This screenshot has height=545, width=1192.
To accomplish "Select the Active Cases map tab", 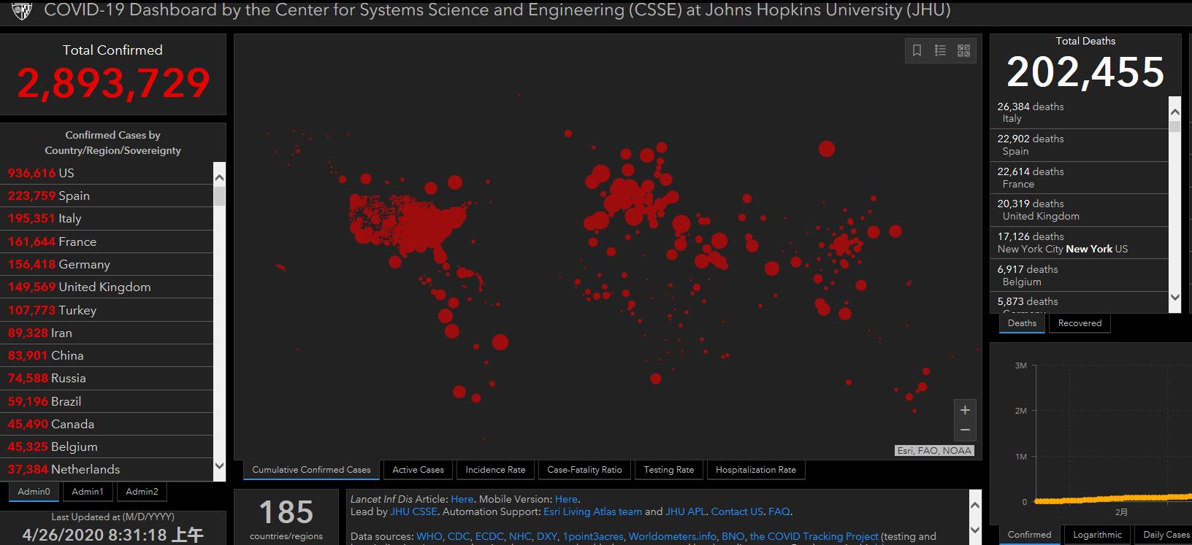I will [418, 470].
